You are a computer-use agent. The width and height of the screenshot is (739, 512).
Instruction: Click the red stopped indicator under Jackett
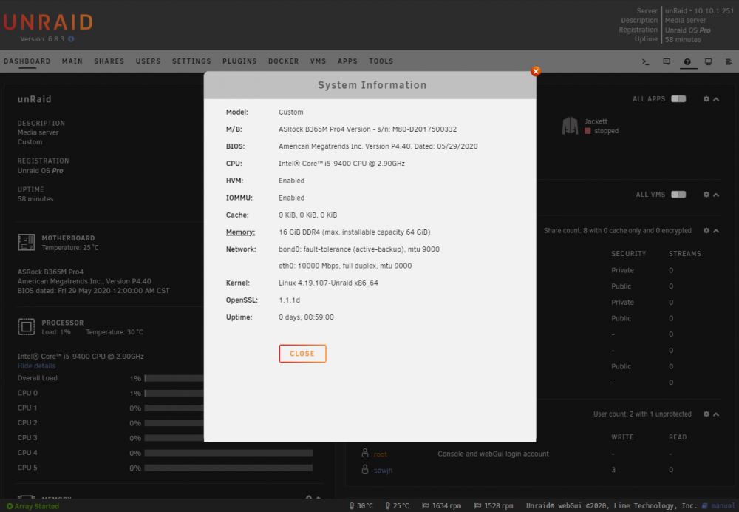588,131
